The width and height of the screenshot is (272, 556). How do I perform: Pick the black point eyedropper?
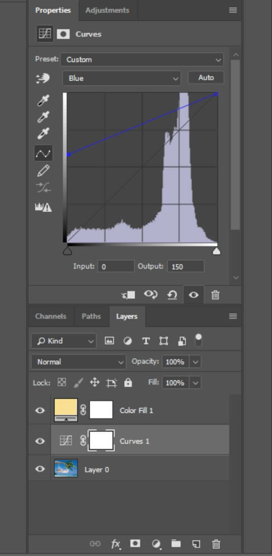point(43,101)
